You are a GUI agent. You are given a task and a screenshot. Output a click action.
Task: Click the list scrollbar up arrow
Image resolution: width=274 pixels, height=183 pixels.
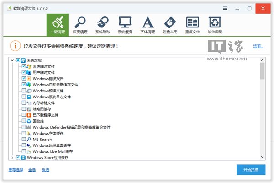(x=262, y=60)
